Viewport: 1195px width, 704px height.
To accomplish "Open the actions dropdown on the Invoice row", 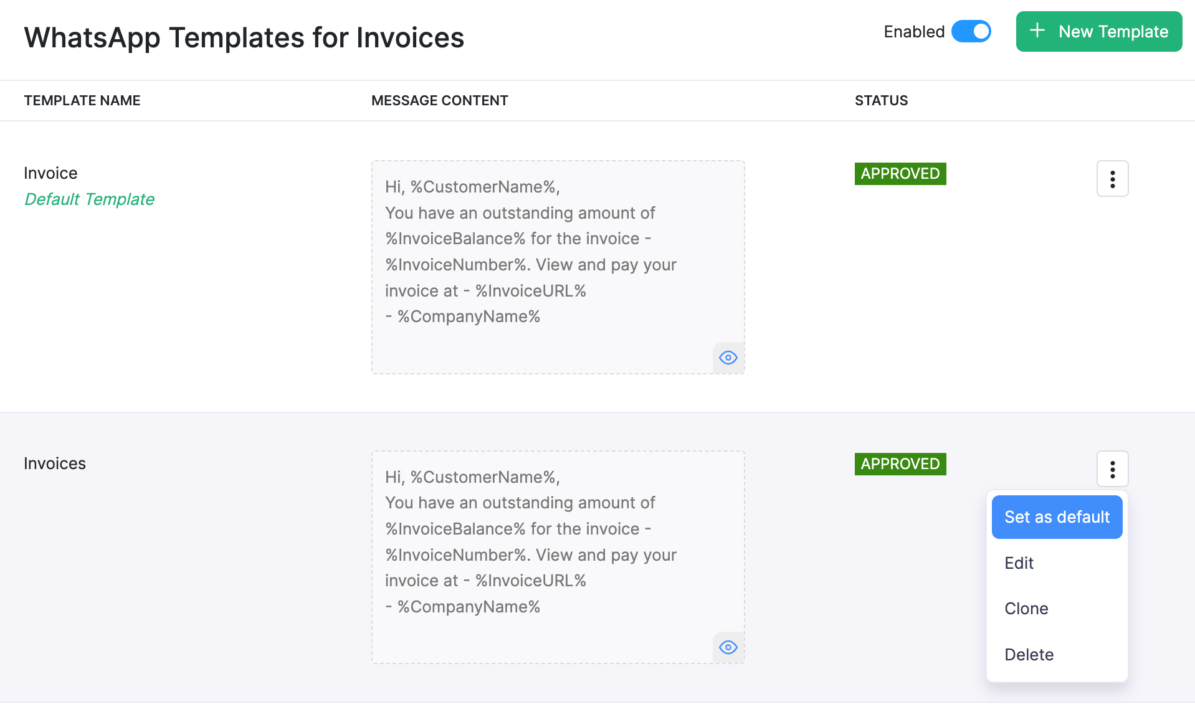I will [x=1112, y=178].
